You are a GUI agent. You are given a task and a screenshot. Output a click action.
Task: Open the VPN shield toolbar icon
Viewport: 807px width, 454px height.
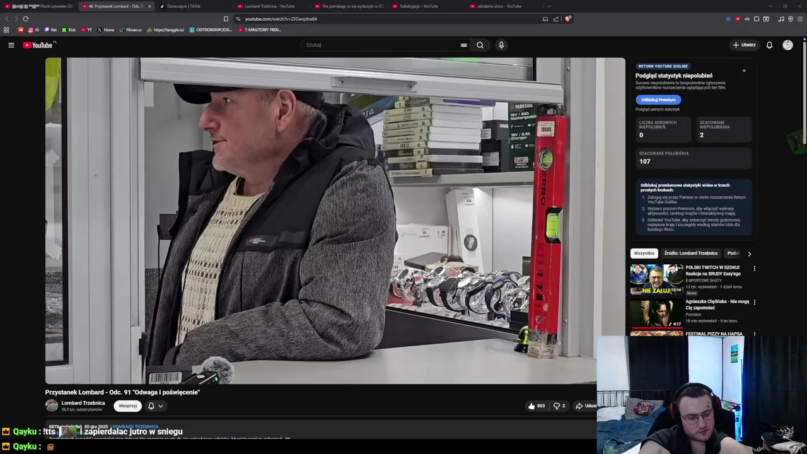(x=791, y=19)
